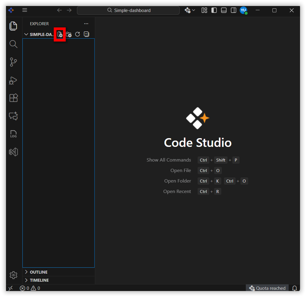Open the AI chat sparkle view
Screen dimensions: 306x297
(x=13, y=116)
